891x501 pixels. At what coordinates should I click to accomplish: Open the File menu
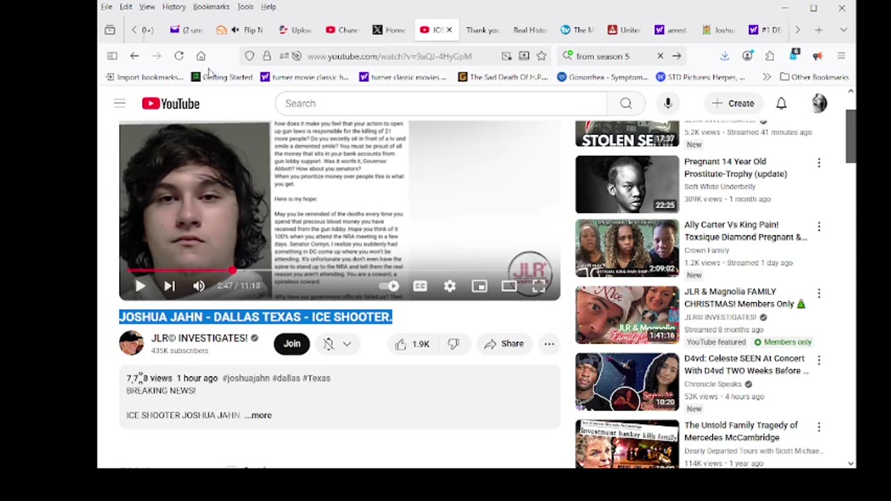click(107, 7)
